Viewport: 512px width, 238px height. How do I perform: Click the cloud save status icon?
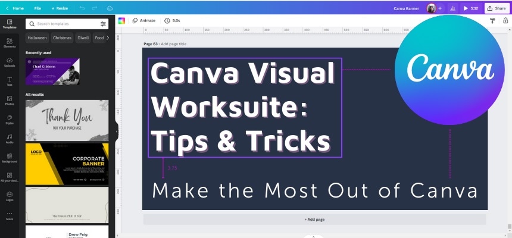110,8
